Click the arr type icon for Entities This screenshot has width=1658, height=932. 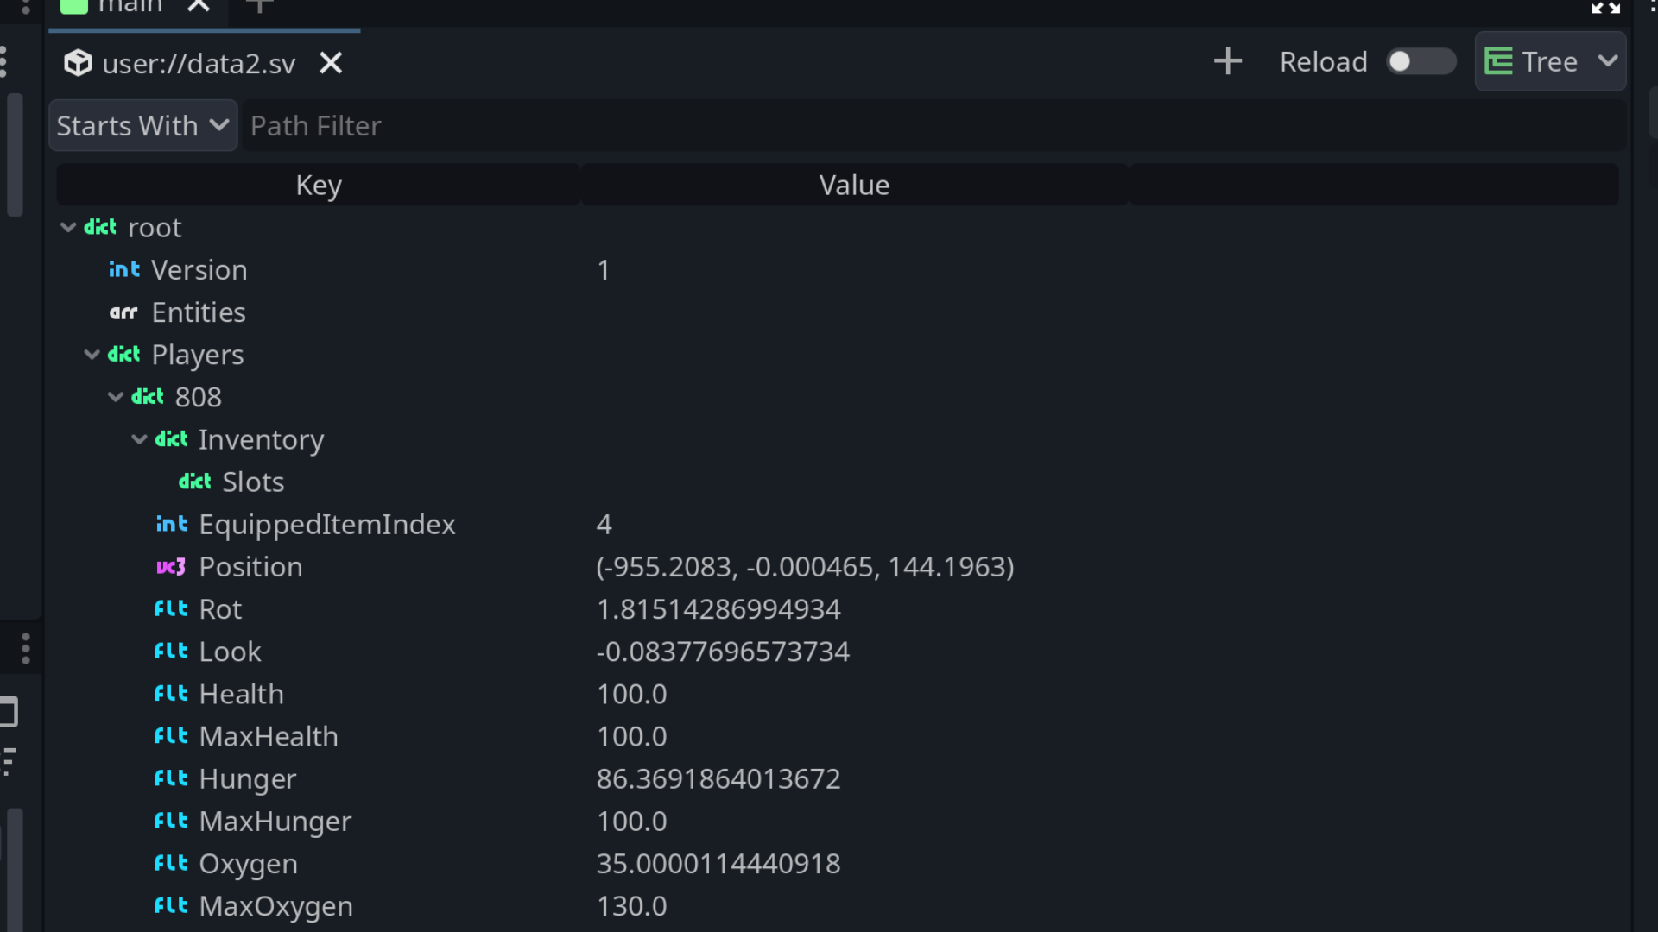(123, 312)
